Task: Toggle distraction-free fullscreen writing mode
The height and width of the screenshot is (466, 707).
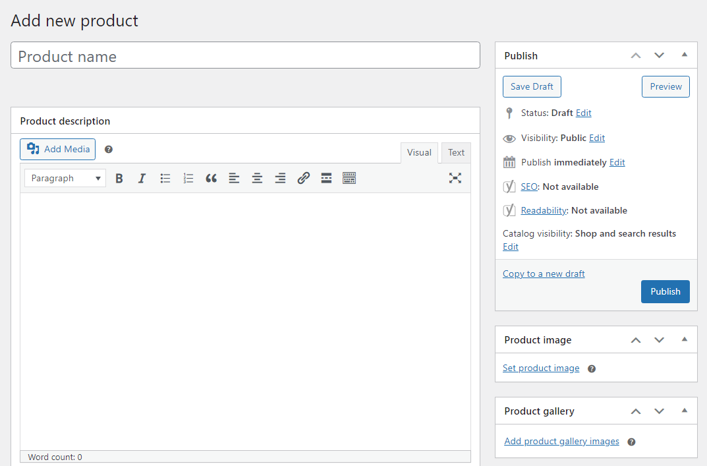Action: click(455, 178)
